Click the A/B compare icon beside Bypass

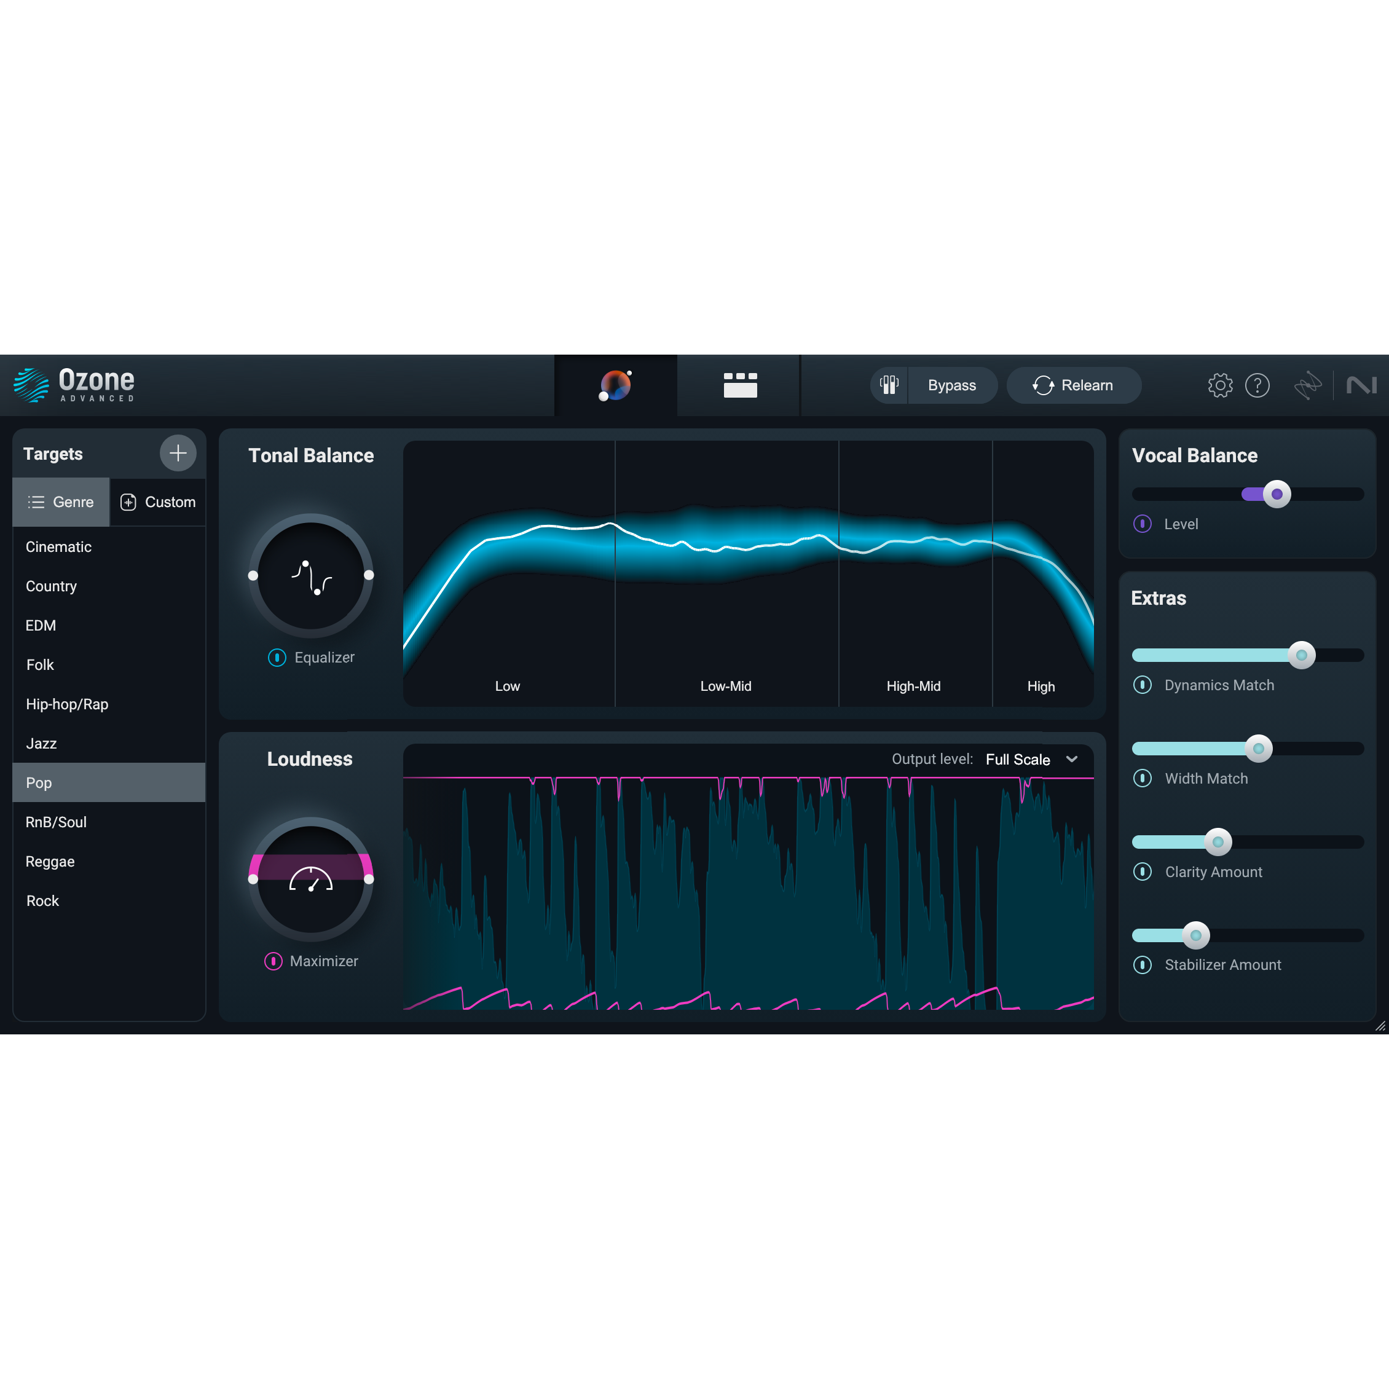[x=889, y=385]
